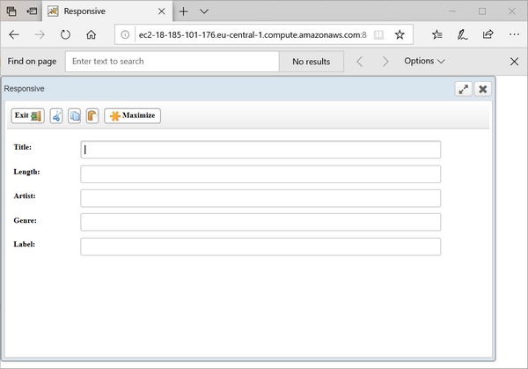This screenshot has height=369, width=528.
Task: Click the Exit button in the toolbar
Action: coord(27,115)
